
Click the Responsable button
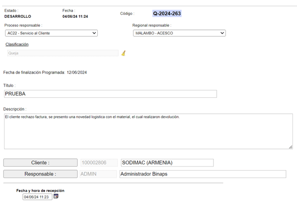click(41, 174)
